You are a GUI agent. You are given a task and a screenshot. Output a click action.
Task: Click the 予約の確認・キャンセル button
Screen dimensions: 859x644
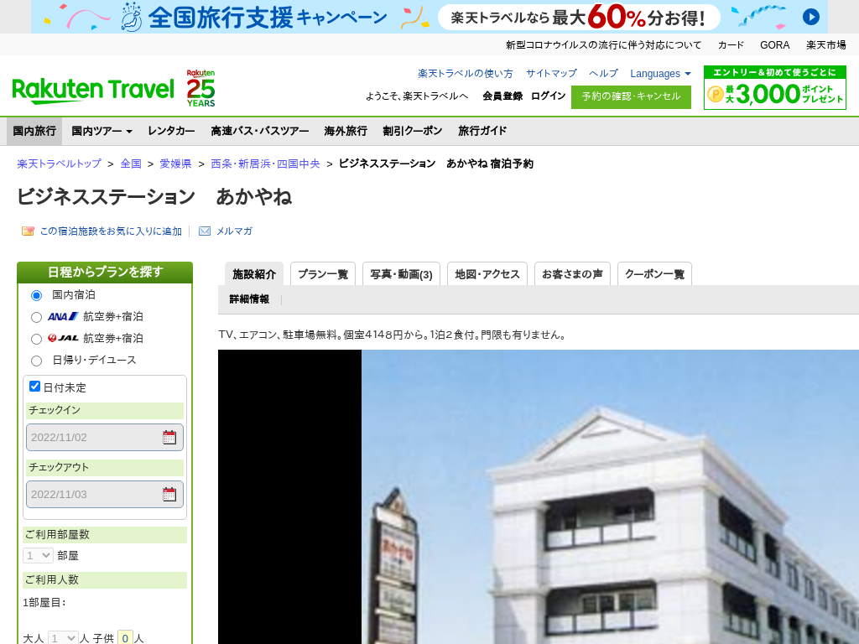coord(631,96)
